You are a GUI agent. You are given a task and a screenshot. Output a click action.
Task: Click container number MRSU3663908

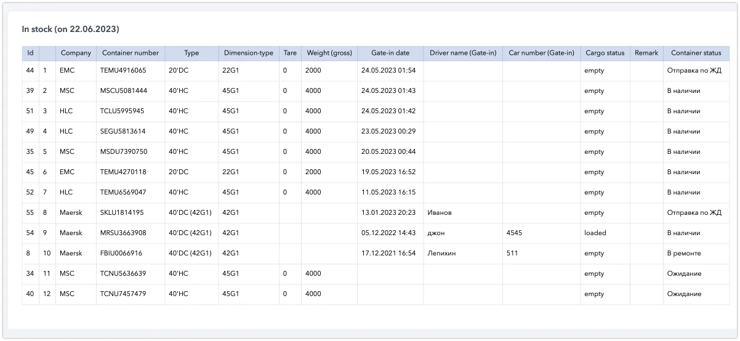123,233
